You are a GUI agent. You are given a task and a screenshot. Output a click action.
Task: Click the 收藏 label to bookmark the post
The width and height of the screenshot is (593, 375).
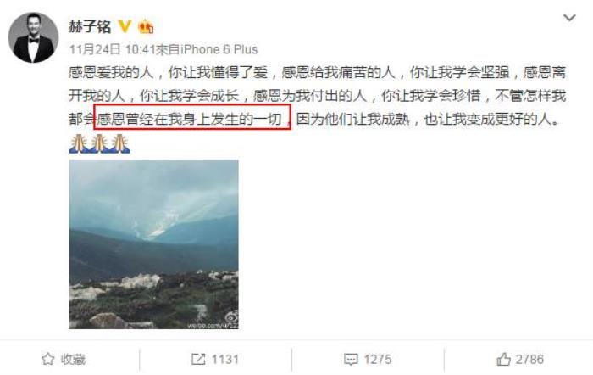coord(74,359)
